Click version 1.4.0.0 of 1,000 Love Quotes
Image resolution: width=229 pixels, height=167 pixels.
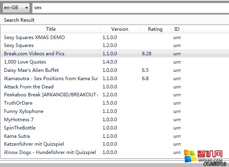(x=110, y=62)
